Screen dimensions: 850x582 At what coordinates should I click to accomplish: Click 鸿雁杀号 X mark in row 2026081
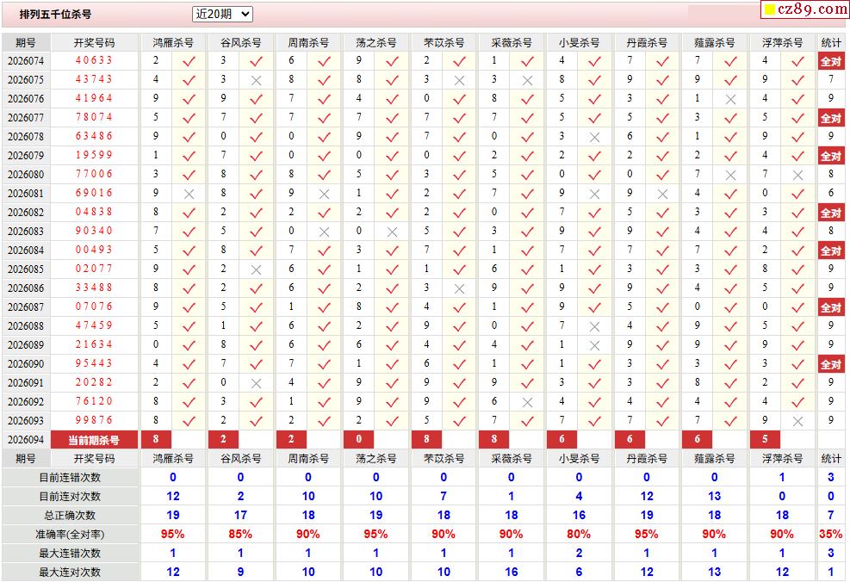[x=189, y=194]
